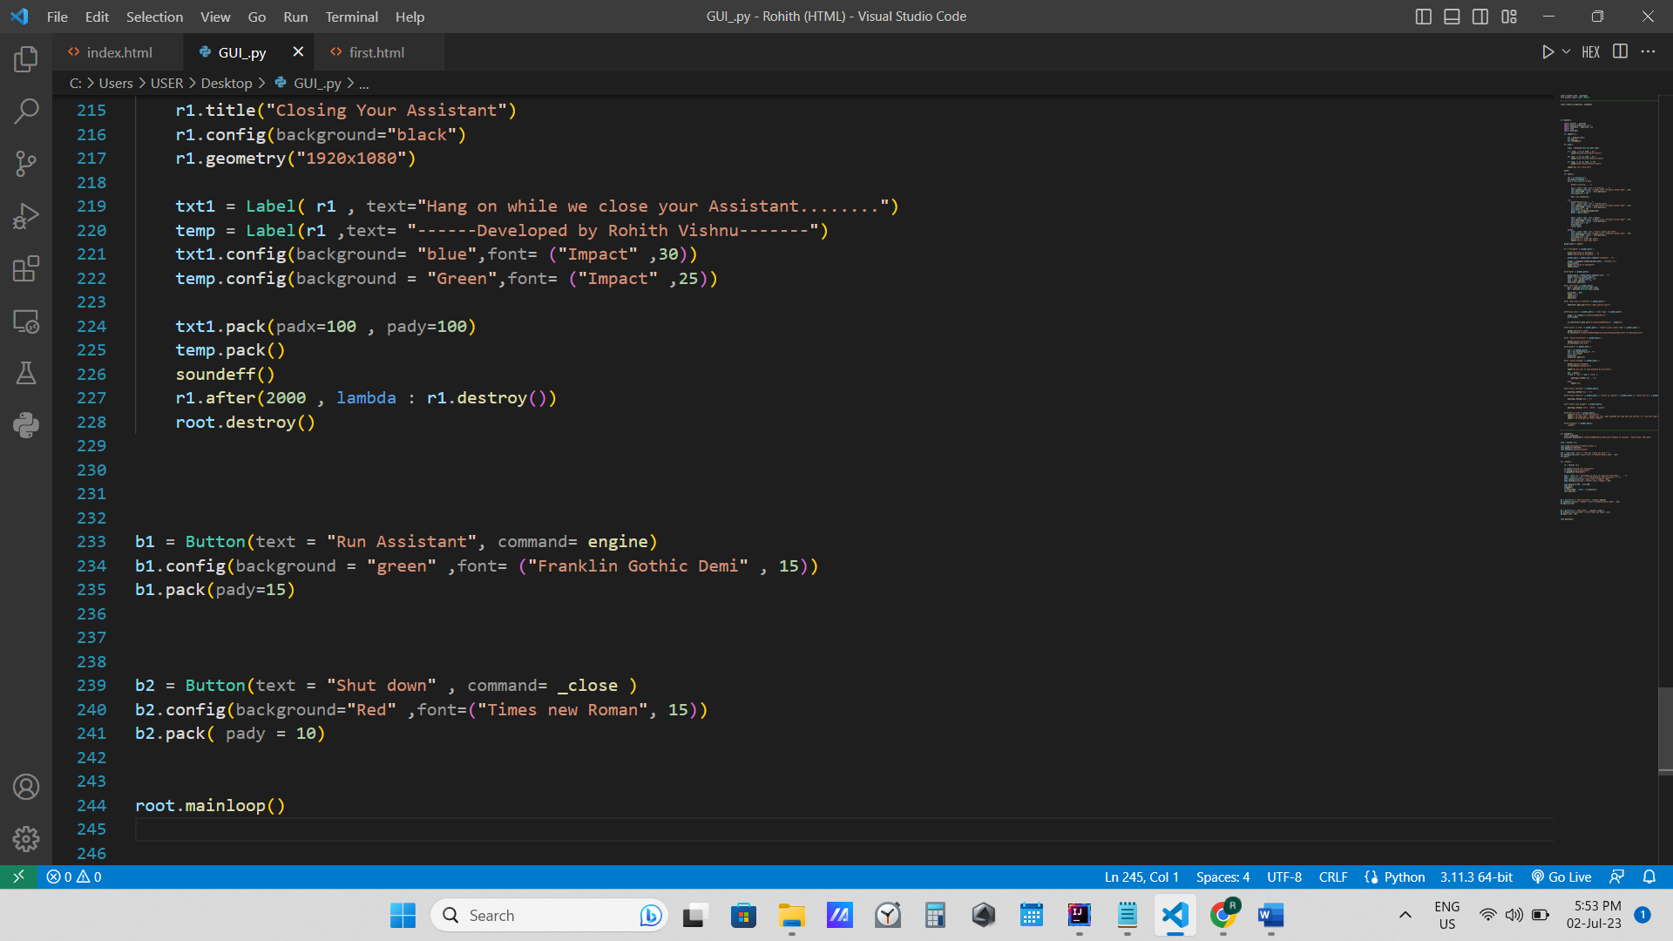The width and height of the screenshot is (1673, 941).
Task: Open the Explorer sidebar panel
Action: pyautogui.click(x=26, y=59)
